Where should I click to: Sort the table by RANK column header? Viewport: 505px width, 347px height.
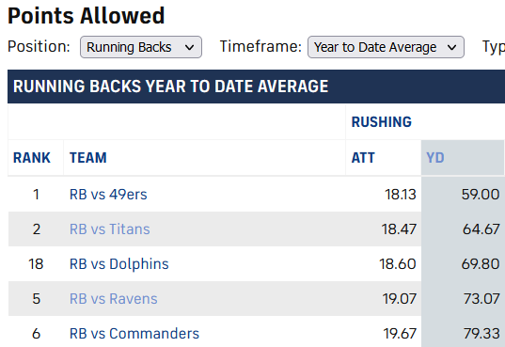[x=32, y=158]
